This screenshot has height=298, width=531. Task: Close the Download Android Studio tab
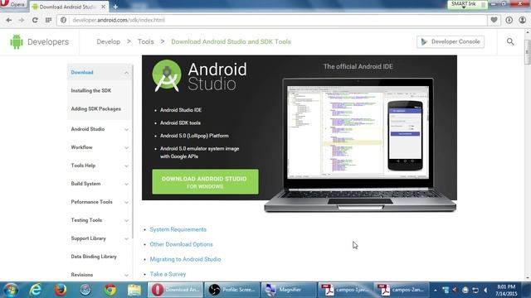point(103,7)
